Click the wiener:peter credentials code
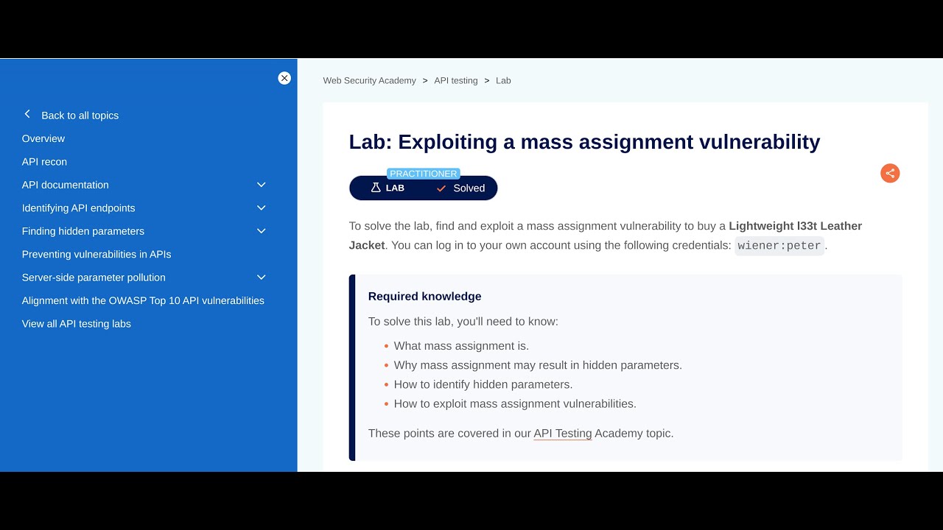Screen dimensions: 943x530 tap(779, 246)
